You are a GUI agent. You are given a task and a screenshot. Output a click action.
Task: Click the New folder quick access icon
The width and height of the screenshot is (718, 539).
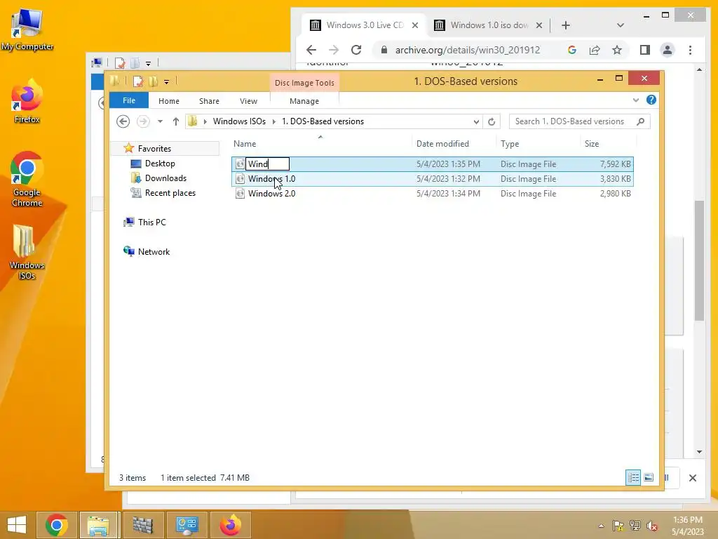tap(153, 81)
